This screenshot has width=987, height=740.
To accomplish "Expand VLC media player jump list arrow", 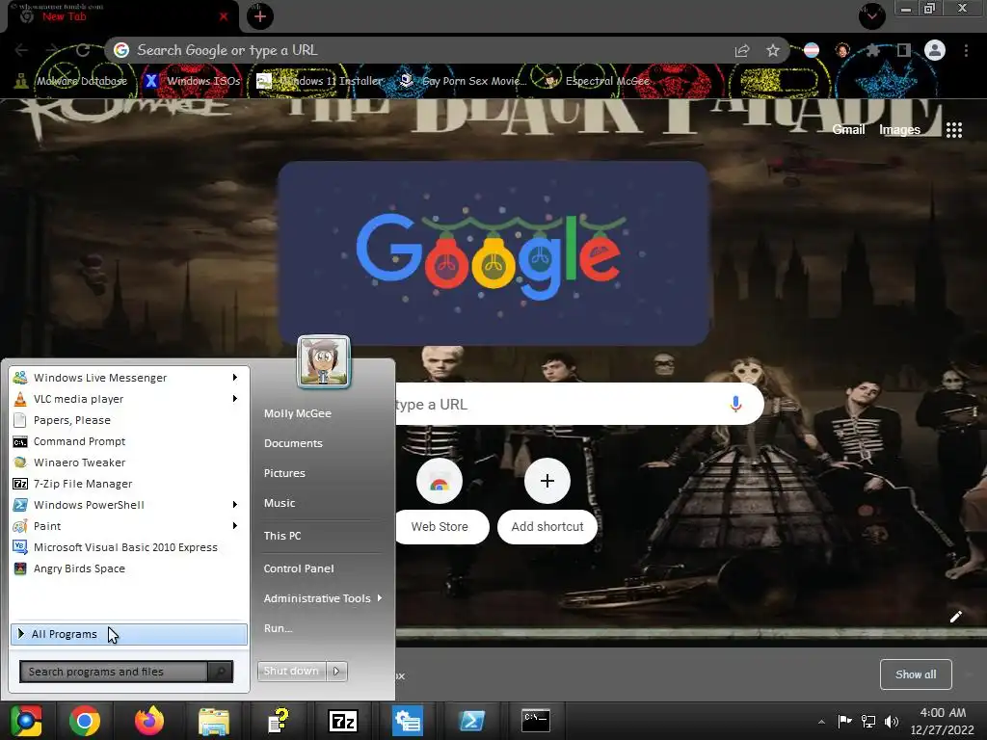I will click(x=235, y=399).
